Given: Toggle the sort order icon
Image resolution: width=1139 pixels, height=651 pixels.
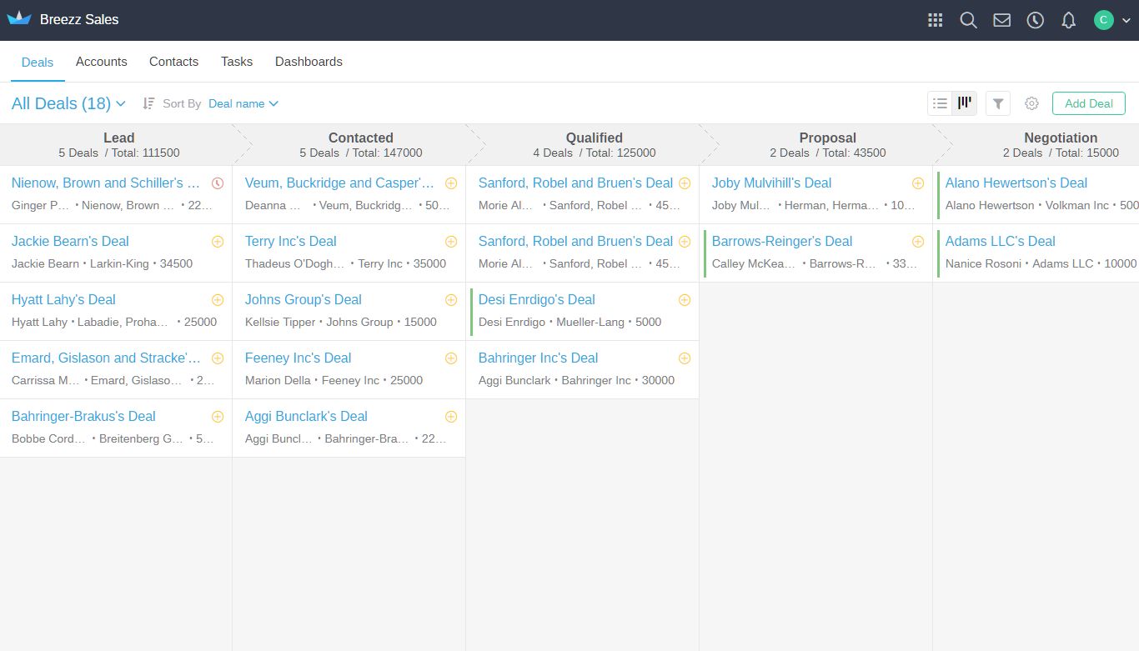Looking at the screenshot, I should pyautogui.click(x=148, y=103).
